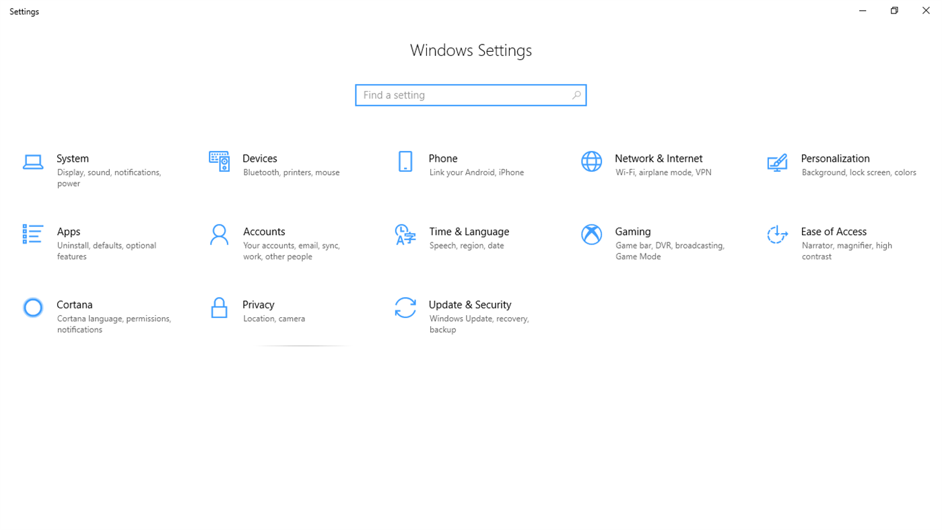Click the Settings label in the title bar
Viewport: 942px width, 530px height.
click(24, 11)
